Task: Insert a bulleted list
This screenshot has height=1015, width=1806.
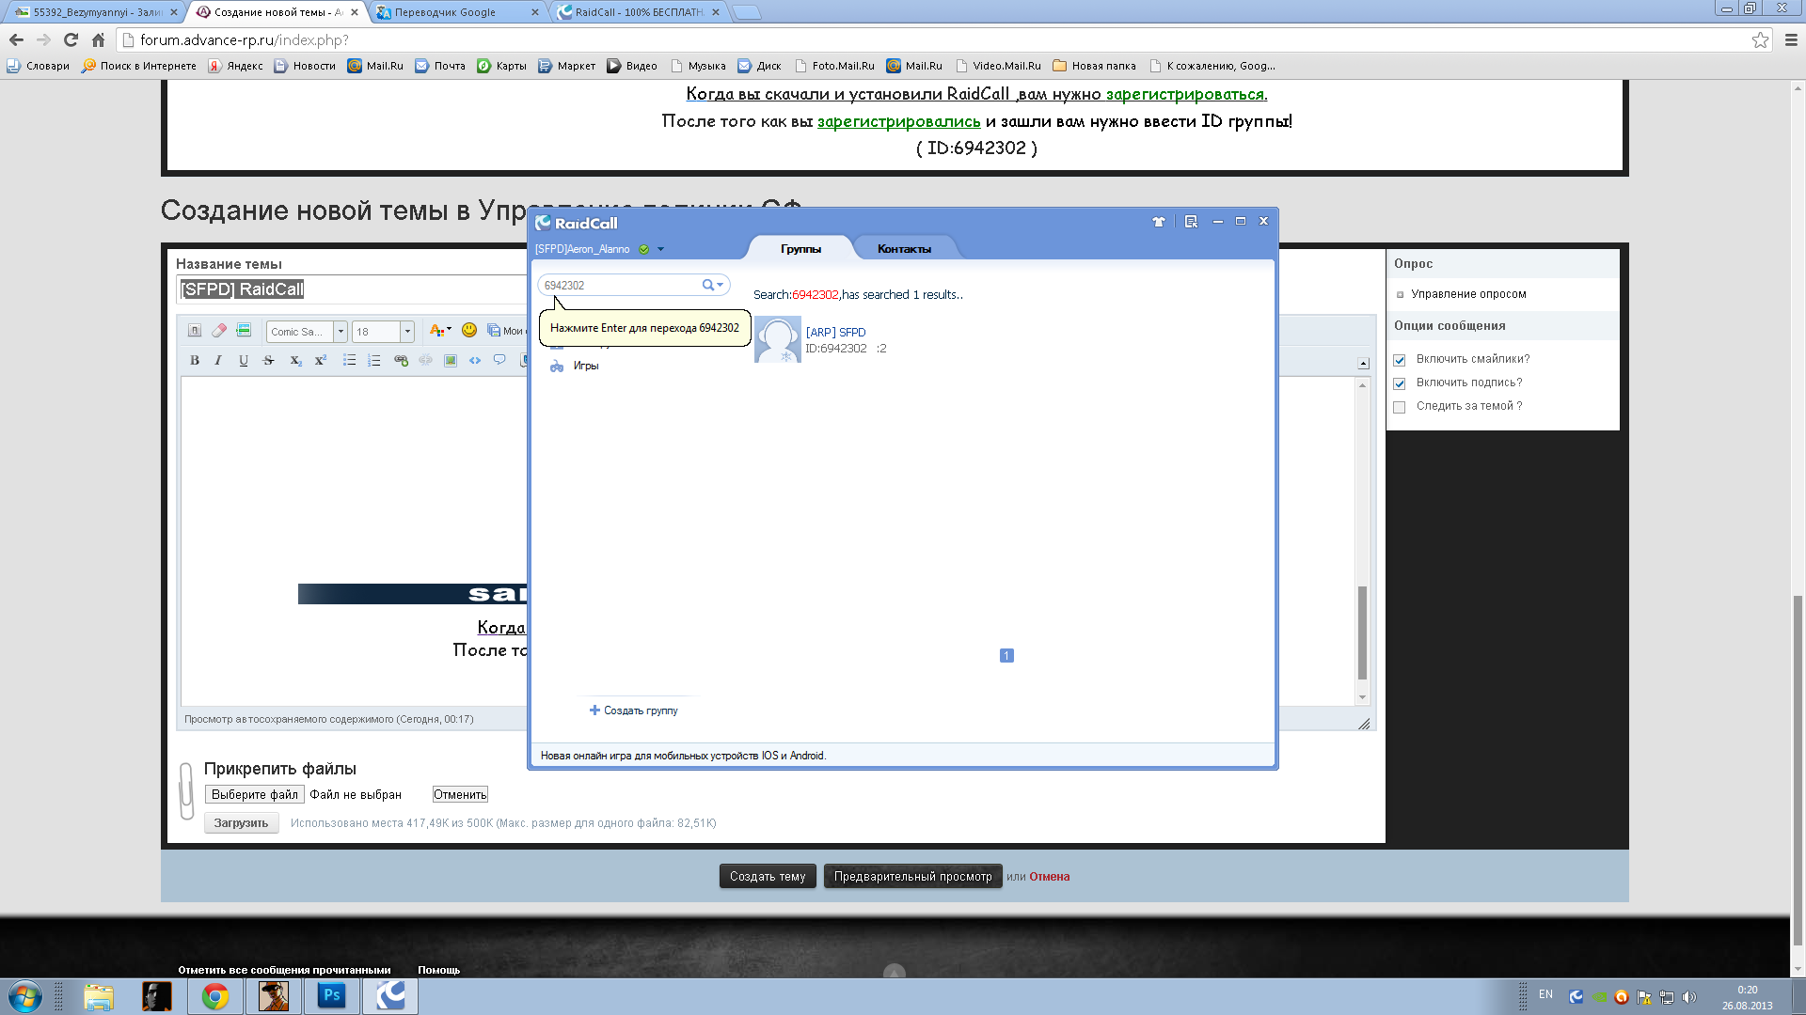Action: [349, 360]
